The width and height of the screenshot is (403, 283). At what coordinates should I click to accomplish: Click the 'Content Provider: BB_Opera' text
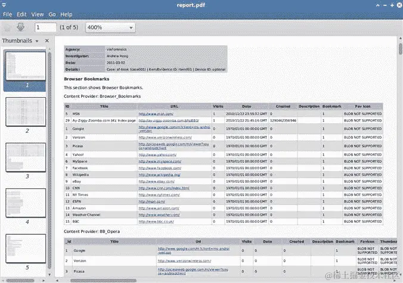point(92,231)
